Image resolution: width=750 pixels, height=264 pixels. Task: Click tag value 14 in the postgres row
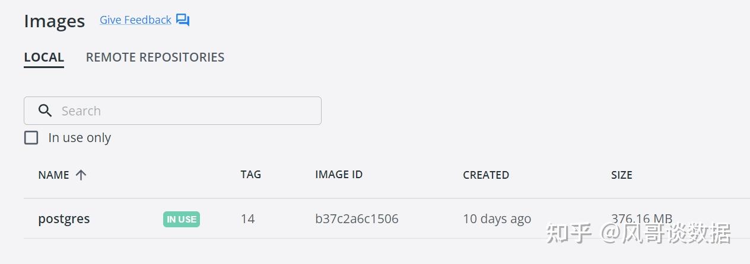point(247,219)
